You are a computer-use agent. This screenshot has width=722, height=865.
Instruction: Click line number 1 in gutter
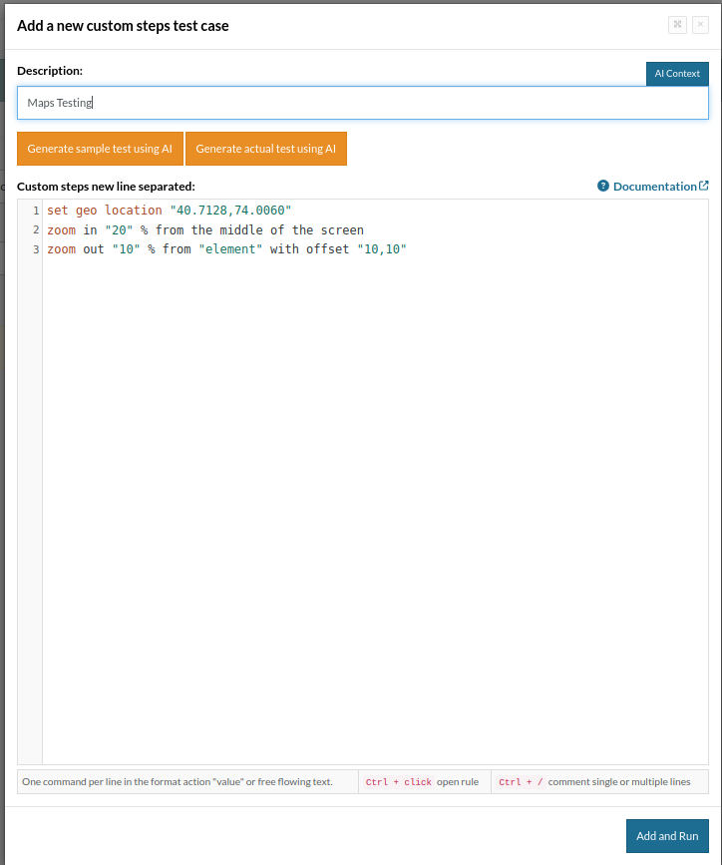coord(35,211)
